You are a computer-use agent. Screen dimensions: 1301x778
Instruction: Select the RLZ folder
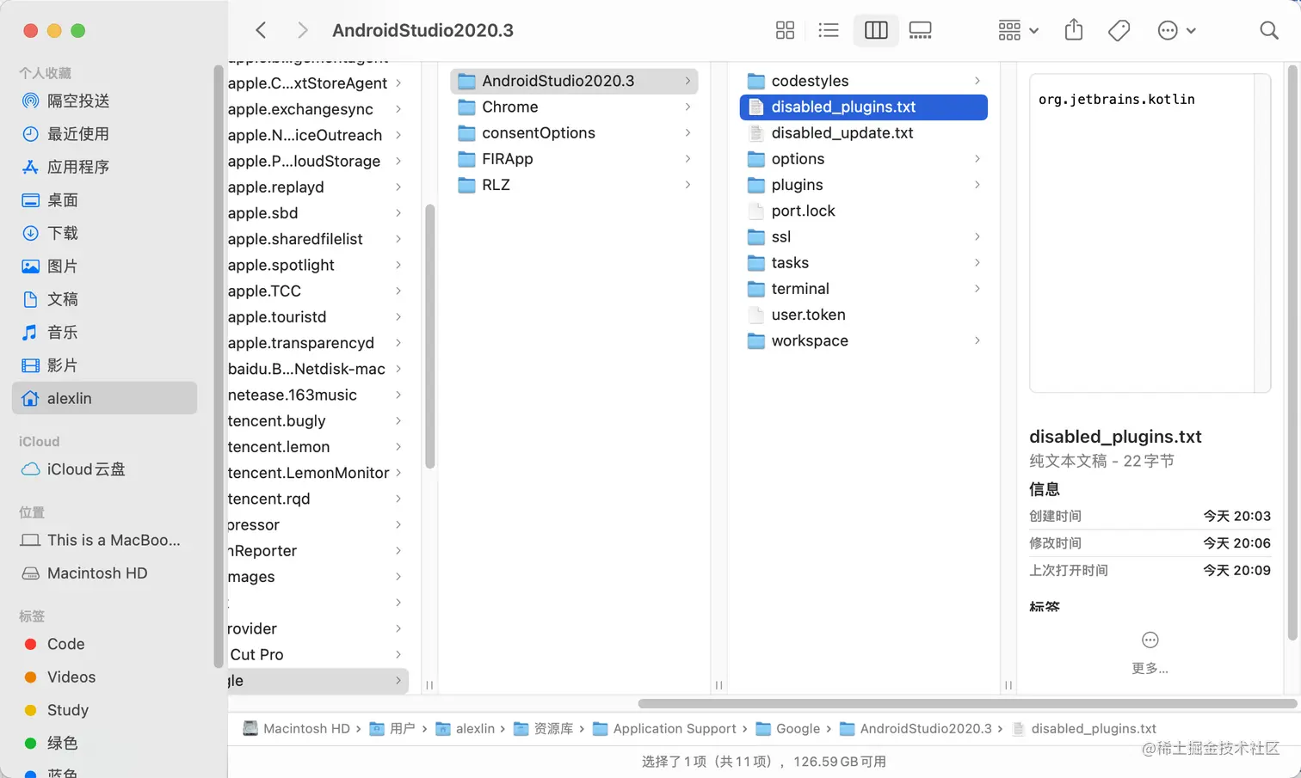574,185
